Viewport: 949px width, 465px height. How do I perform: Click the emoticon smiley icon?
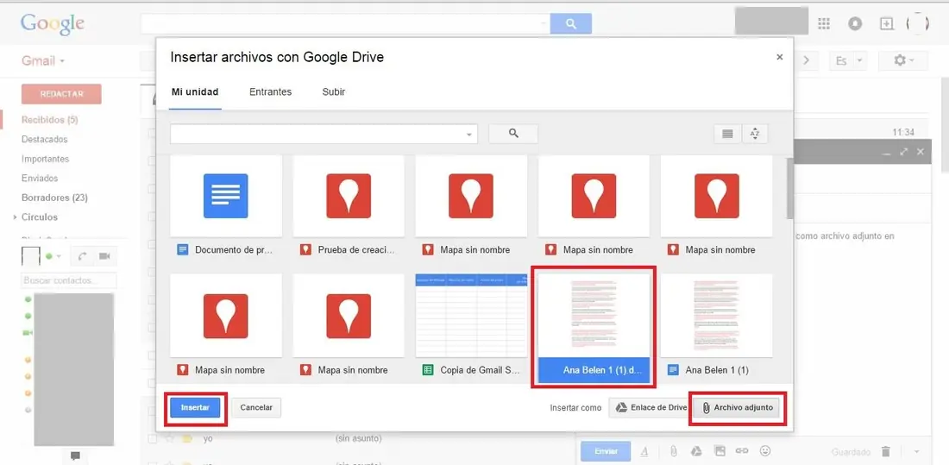click(x=765, y=451)
